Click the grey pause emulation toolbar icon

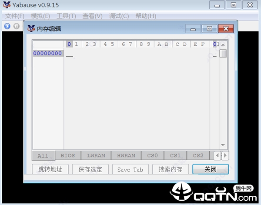click(x=17, y=26)
